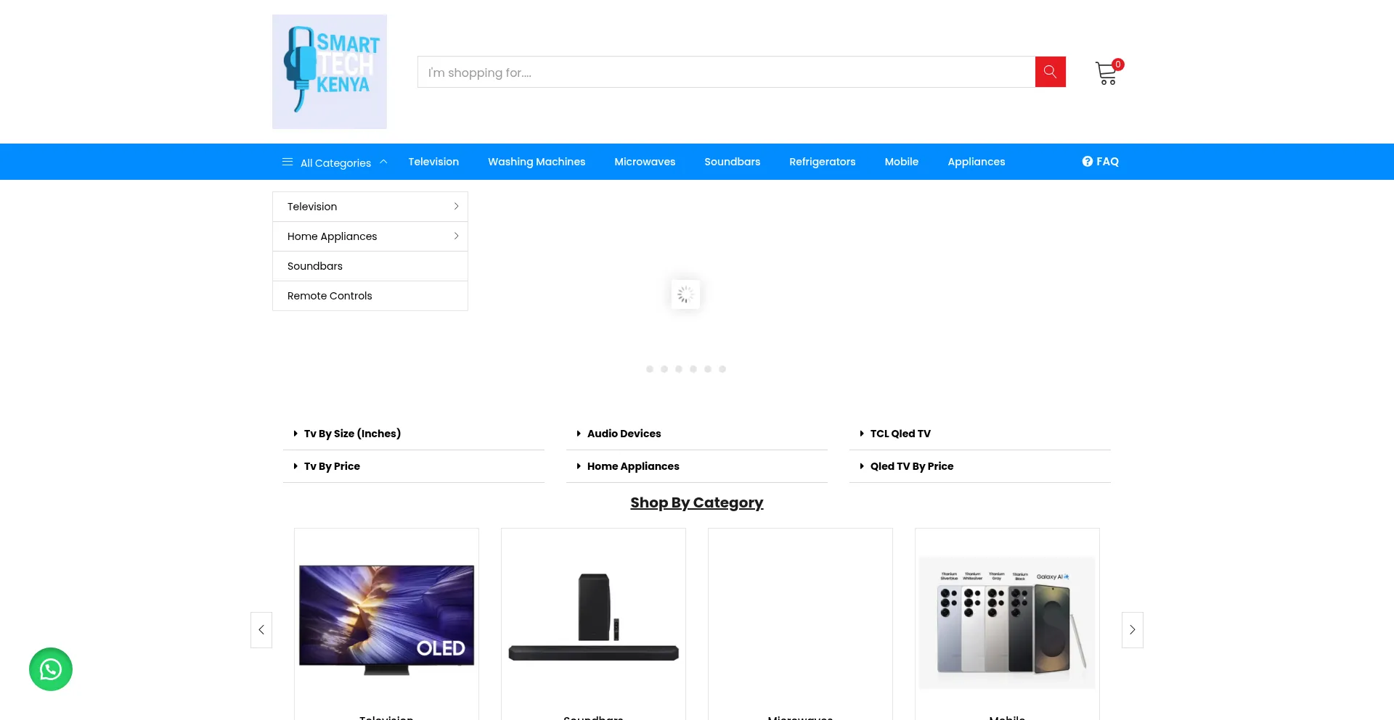Focus the "I'm shopping for" search field
1394x720 pixels.
coord(726,73)
